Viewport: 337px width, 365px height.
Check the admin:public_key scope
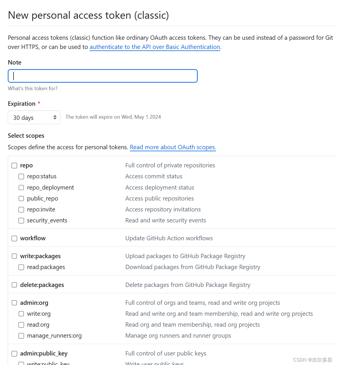point(14,353)
